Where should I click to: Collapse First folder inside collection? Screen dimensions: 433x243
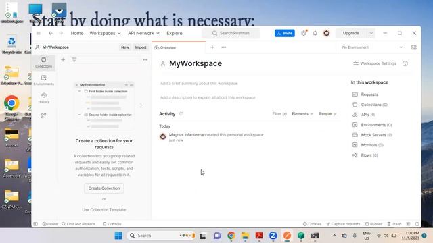(79, 91)
